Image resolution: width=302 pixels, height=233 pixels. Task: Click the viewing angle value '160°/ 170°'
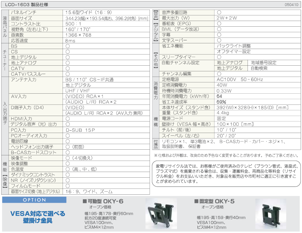78,29
